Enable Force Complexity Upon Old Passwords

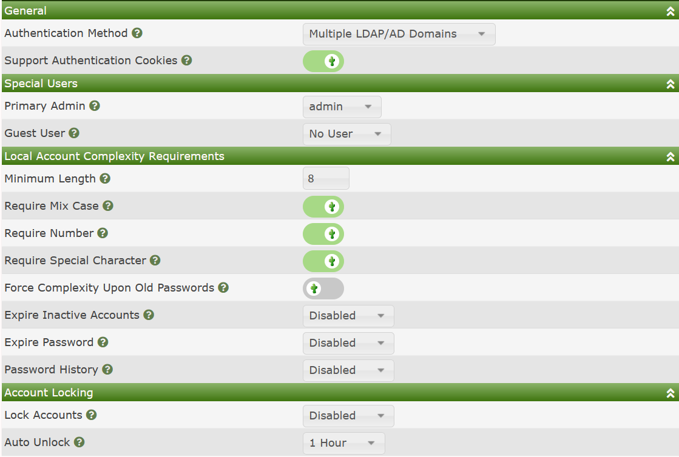click(323, 289)
